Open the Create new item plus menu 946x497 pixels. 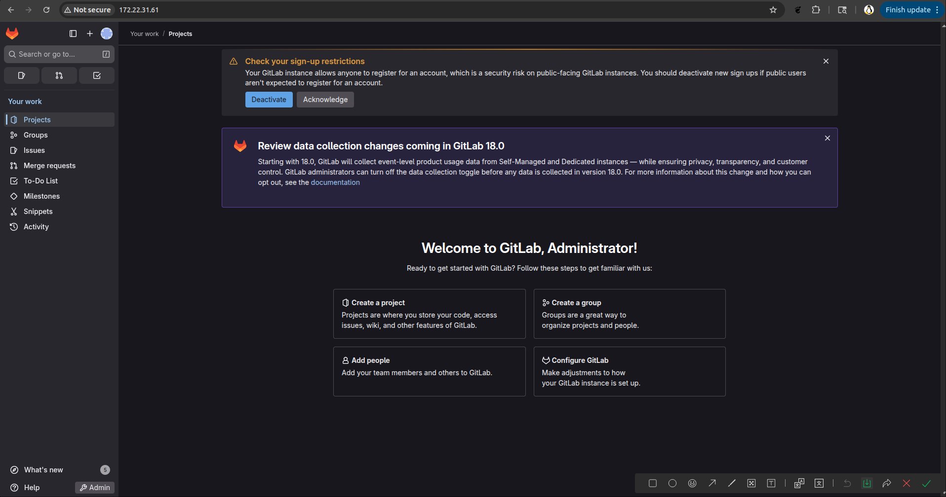89,34
